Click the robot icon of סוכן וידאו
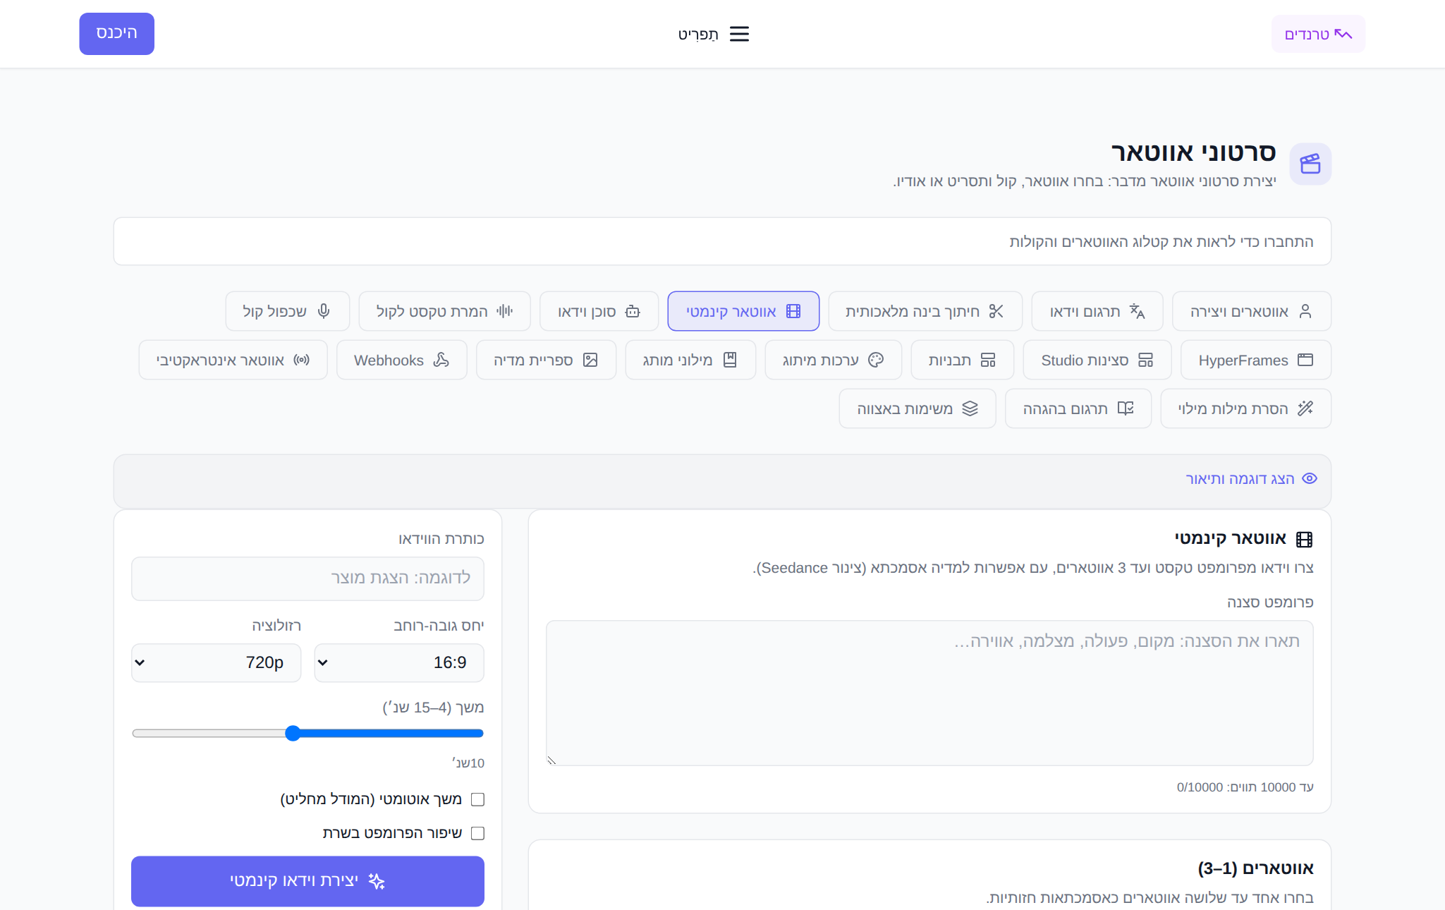 coord(633,311)
